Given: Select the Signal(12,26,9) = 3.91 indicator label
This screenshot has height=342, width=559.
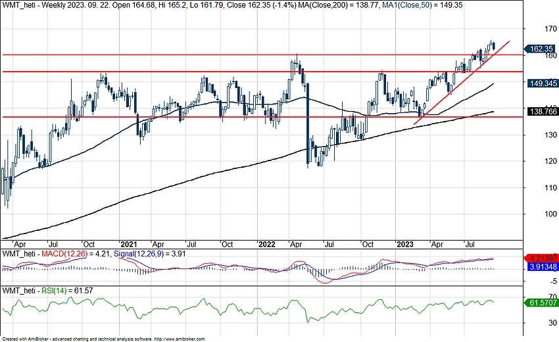Looking at the screenshot, I should [x=150, y=254].
